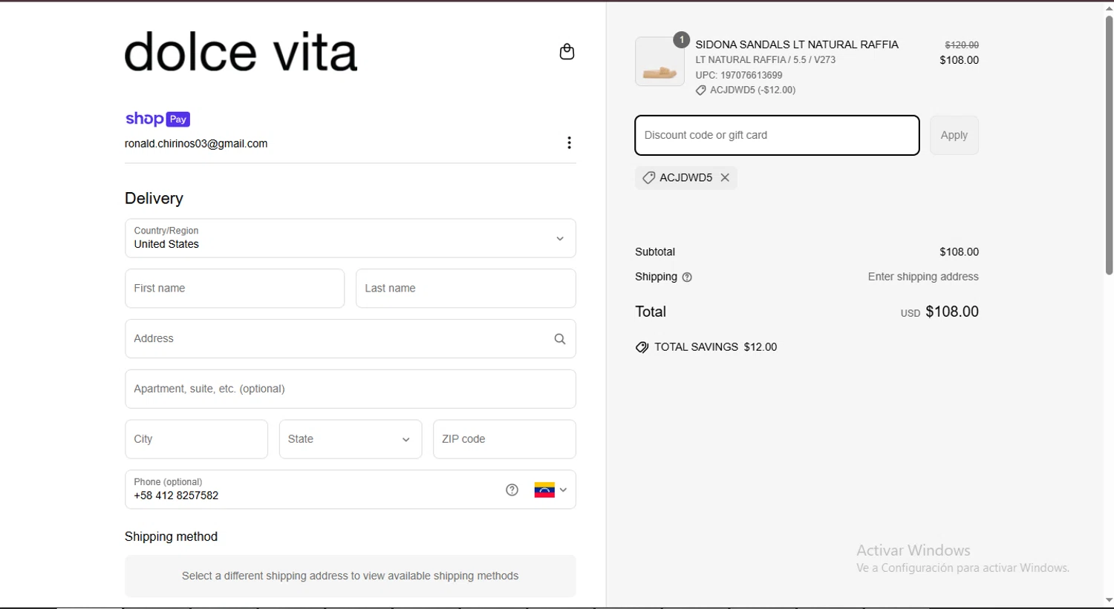The width and height of the screenshot is (1114, 609).
Task: Click the phone help question mark icon
Action: tap(512, 490)
